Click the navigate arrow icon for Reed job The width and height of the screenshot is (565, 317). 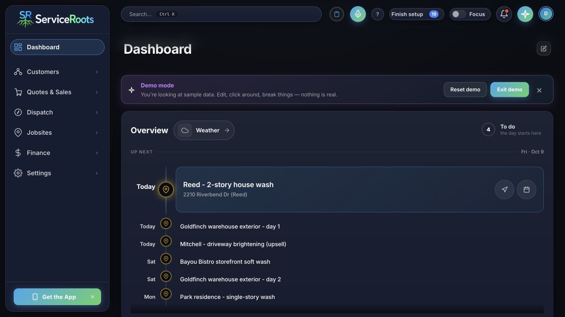(505, 190)
